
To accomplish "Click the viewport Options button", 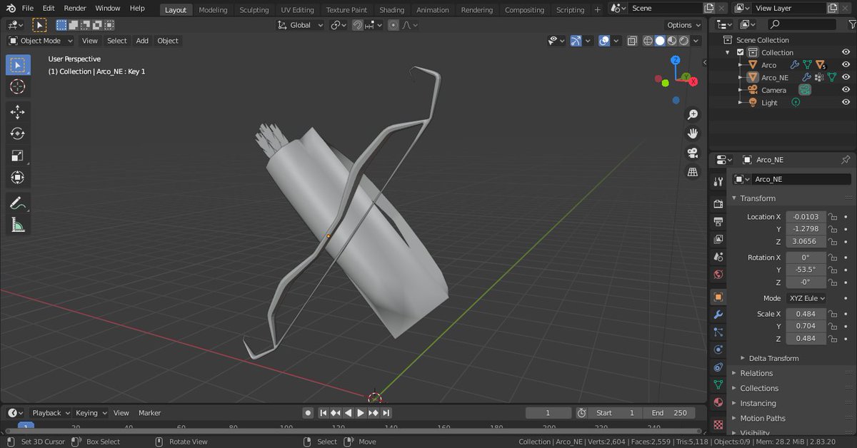I will pyautogui.click(x=683, y=25).
